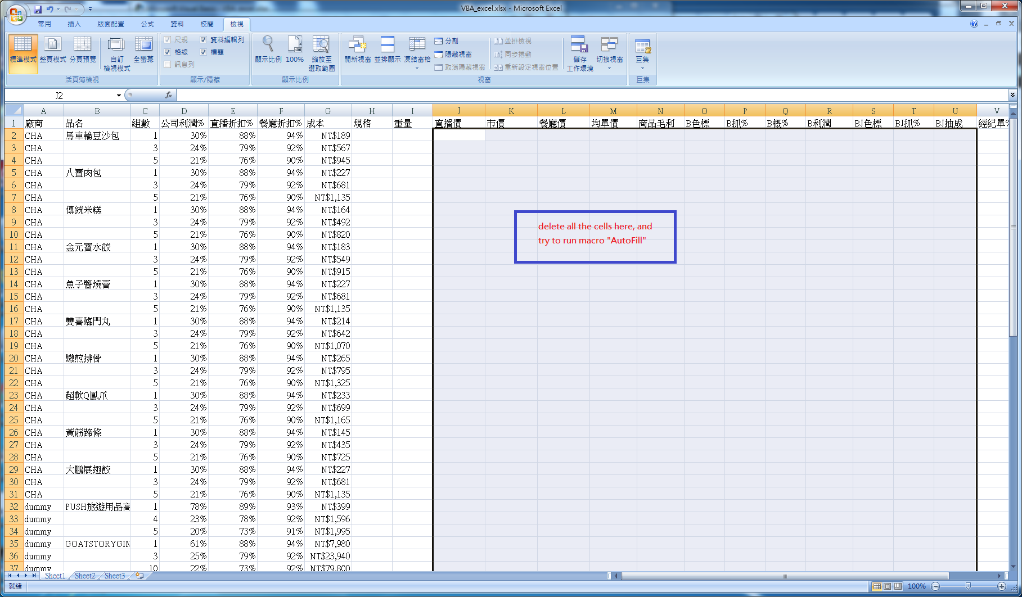The height and width of the screenshot is (597, 1022).
Task: Click status bar normal view icon
Action: 876,586
